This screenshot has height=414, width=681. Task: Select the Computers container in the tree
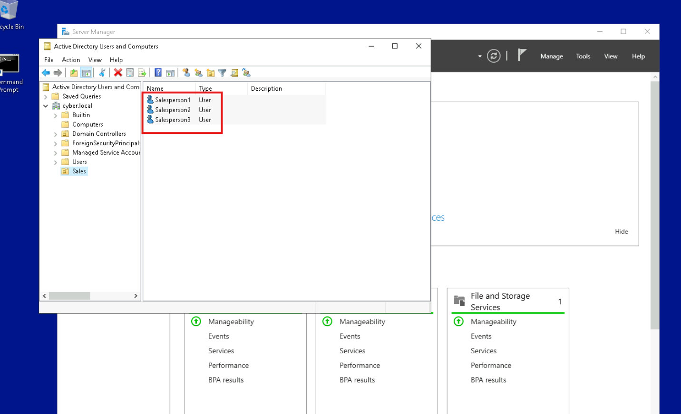coord(88,124)
